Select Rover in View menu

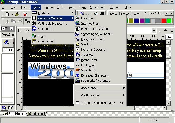pyautogui.click(x=52, y=36)
